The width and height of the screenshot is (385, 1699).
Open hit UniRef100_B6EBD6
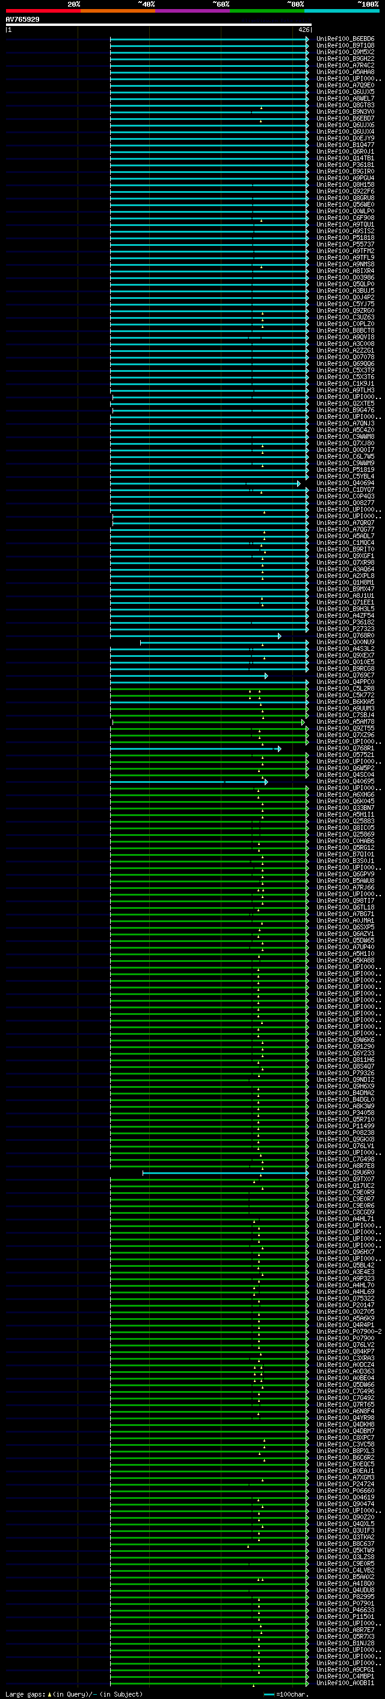345,39
